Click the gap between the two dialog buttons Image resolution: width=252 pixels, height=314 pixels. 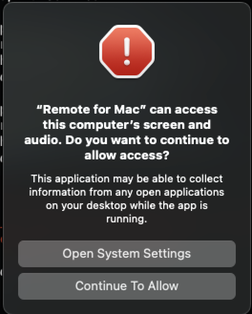[x=127, y=270]
